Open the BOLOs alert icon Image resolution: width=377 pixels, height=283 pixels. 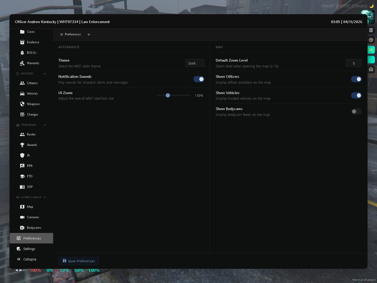coord(22,53)
